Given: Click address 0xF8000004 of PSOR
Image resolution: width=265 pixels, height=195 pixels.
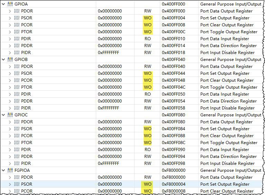Looking at the screenshot, I should [x=174, y=184].
